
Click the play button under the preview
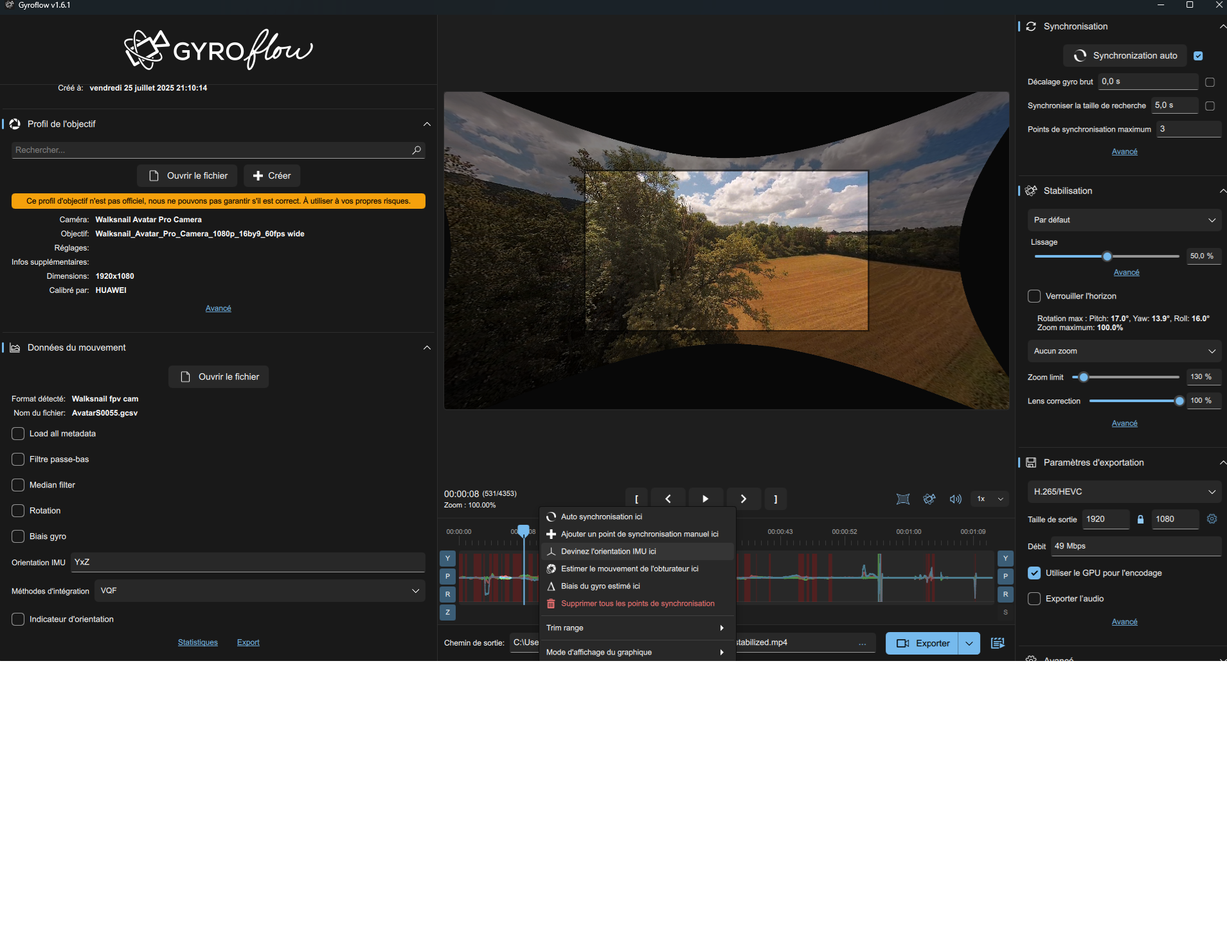[705, 499]
